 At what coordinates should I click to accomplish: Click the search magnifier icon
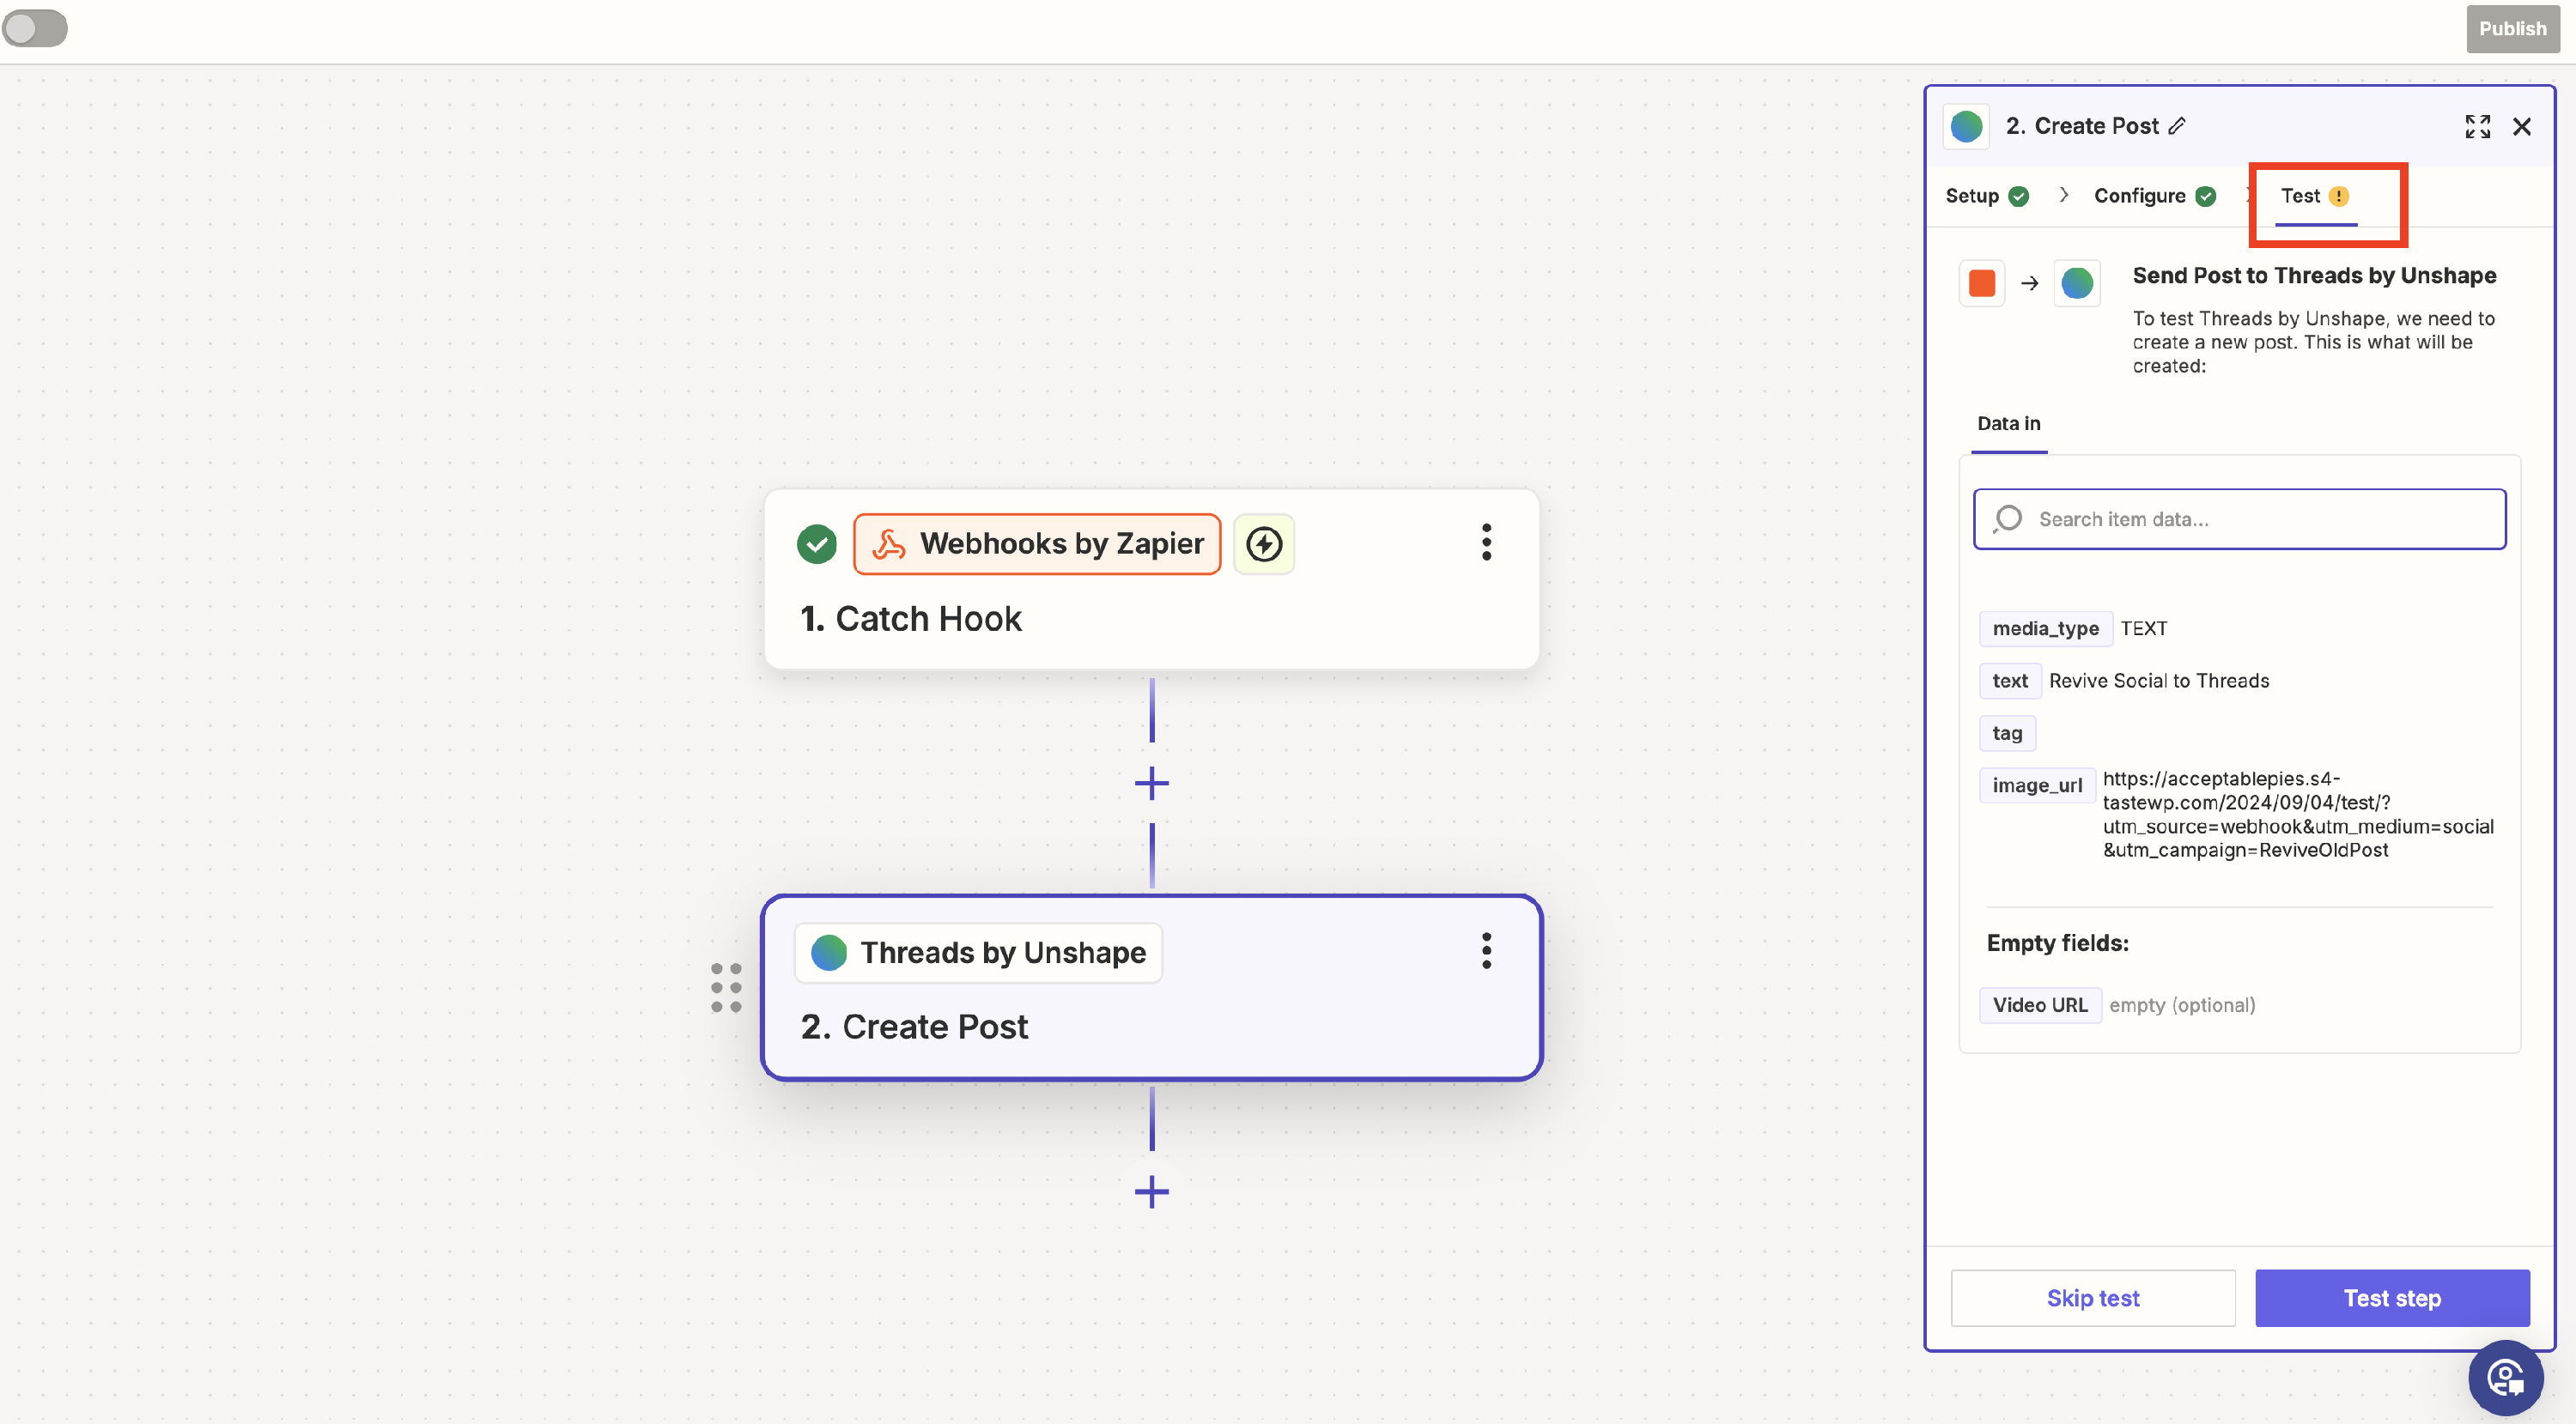tap(2007, 518)
